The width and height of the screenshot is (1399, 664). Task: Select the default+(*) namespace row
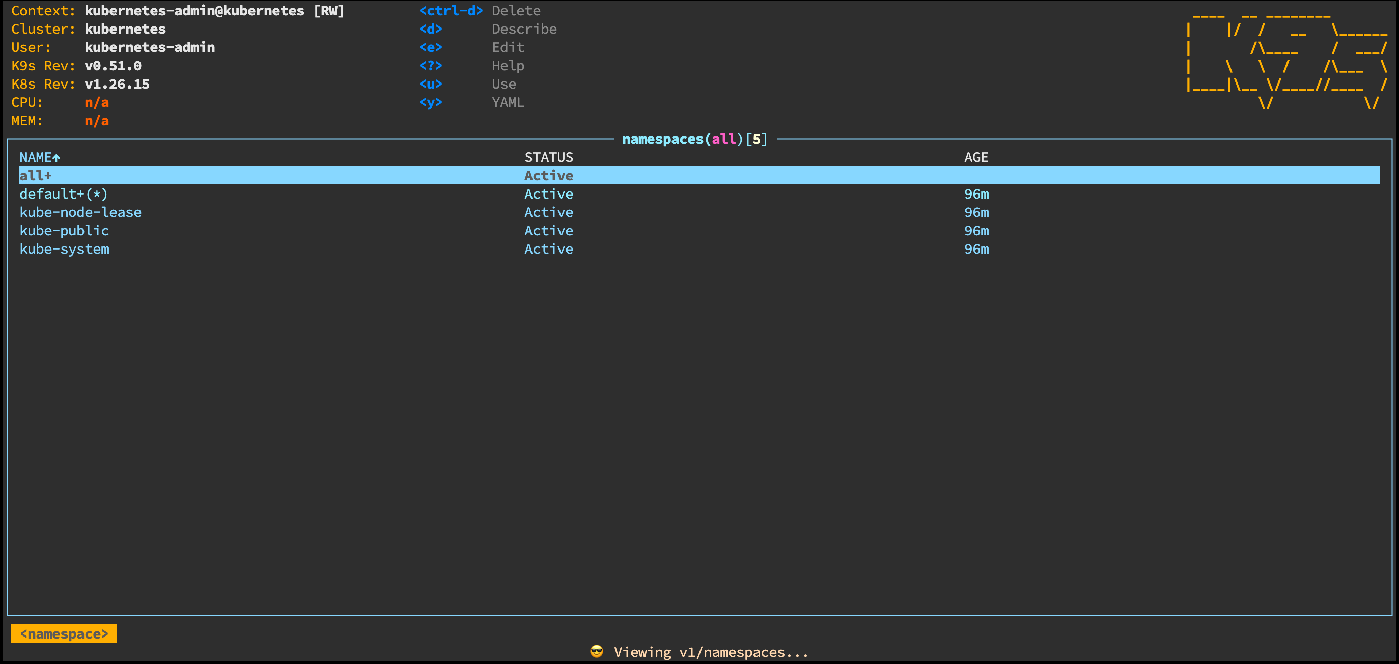tap(699, 194)
